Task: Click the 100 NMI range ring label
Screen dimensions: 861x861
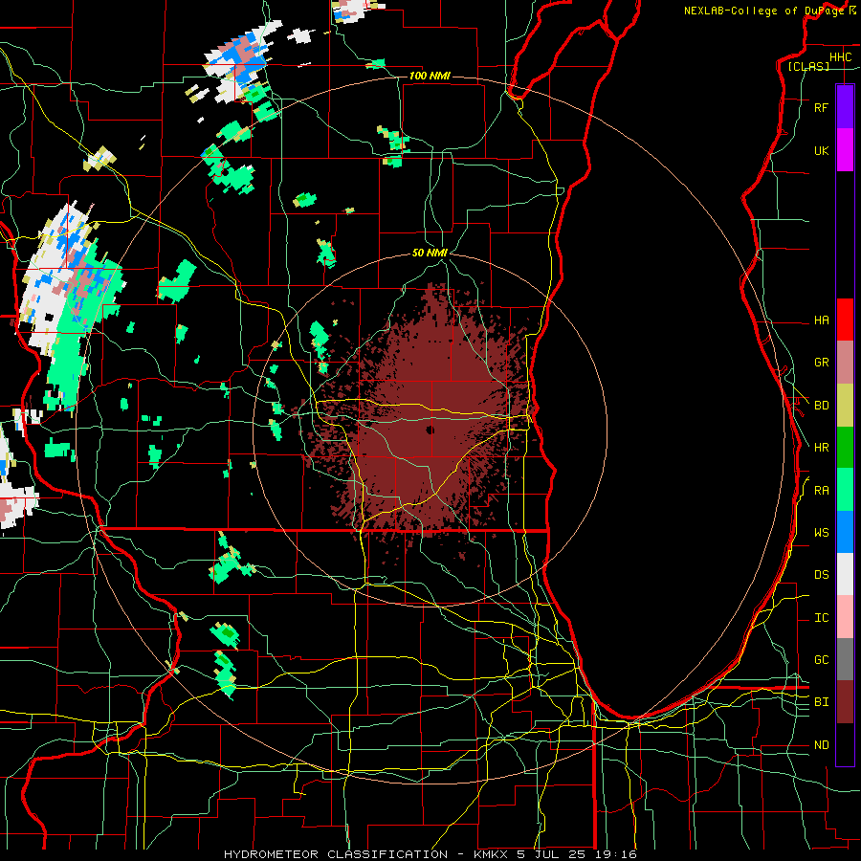Action: click(x=430, y=76)
